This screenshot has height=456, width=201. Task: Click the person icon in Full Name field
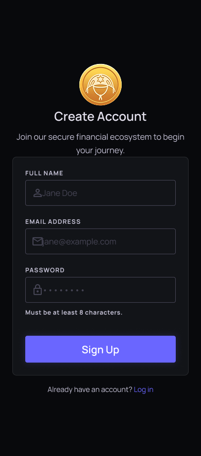pos(38,193)
